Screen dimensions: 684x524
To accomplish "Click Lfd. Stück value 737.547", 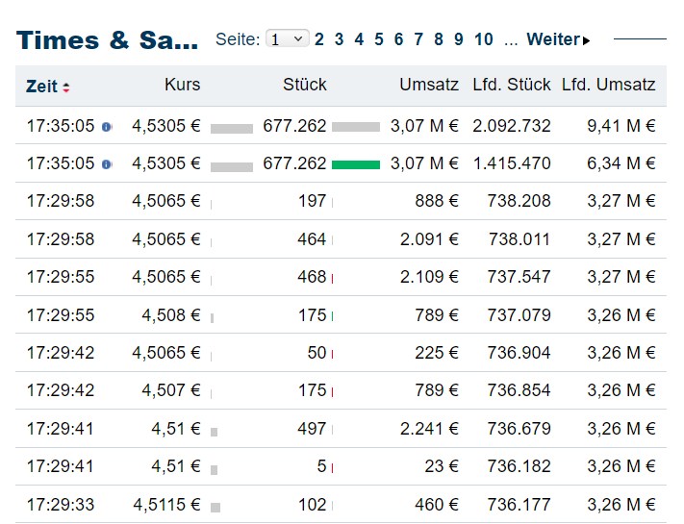I will click(519, 277).
